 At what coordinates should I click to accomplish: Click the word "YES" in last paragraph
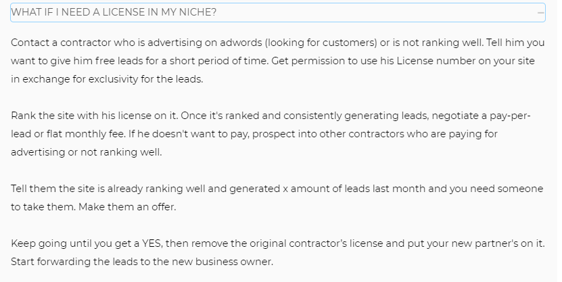coord(153,243)
